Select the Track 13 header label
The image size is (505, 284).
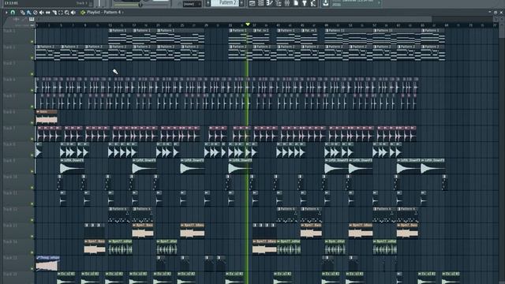10,226
